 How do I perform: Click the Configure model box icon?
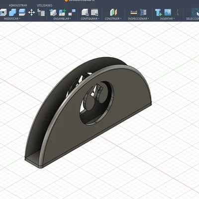[85, 12]
